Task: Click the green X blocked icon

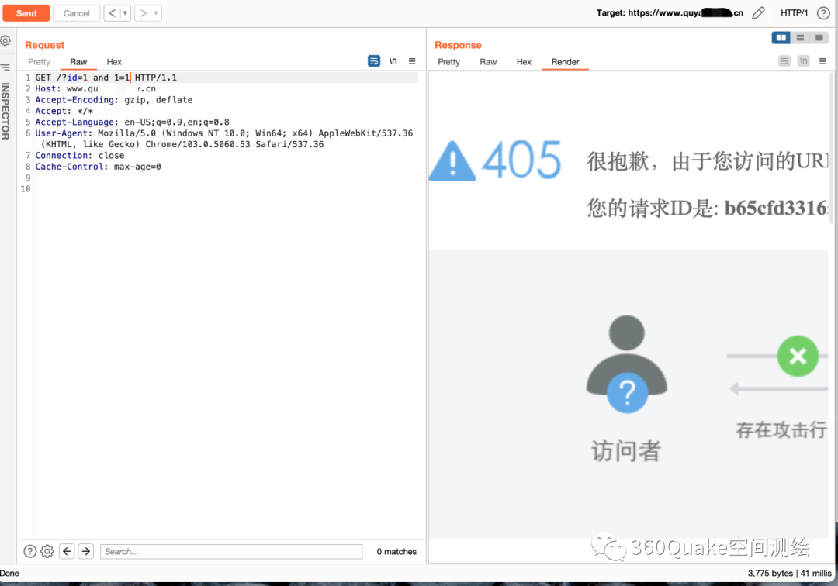Action: 798,356
